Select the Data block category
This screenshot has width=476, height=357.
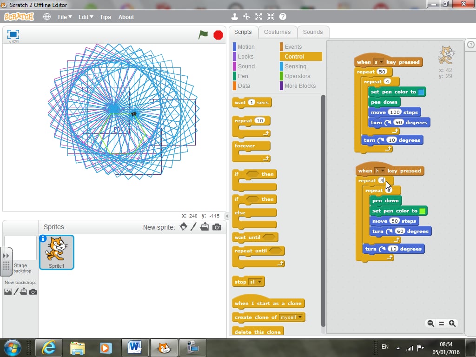click(244, 86)
